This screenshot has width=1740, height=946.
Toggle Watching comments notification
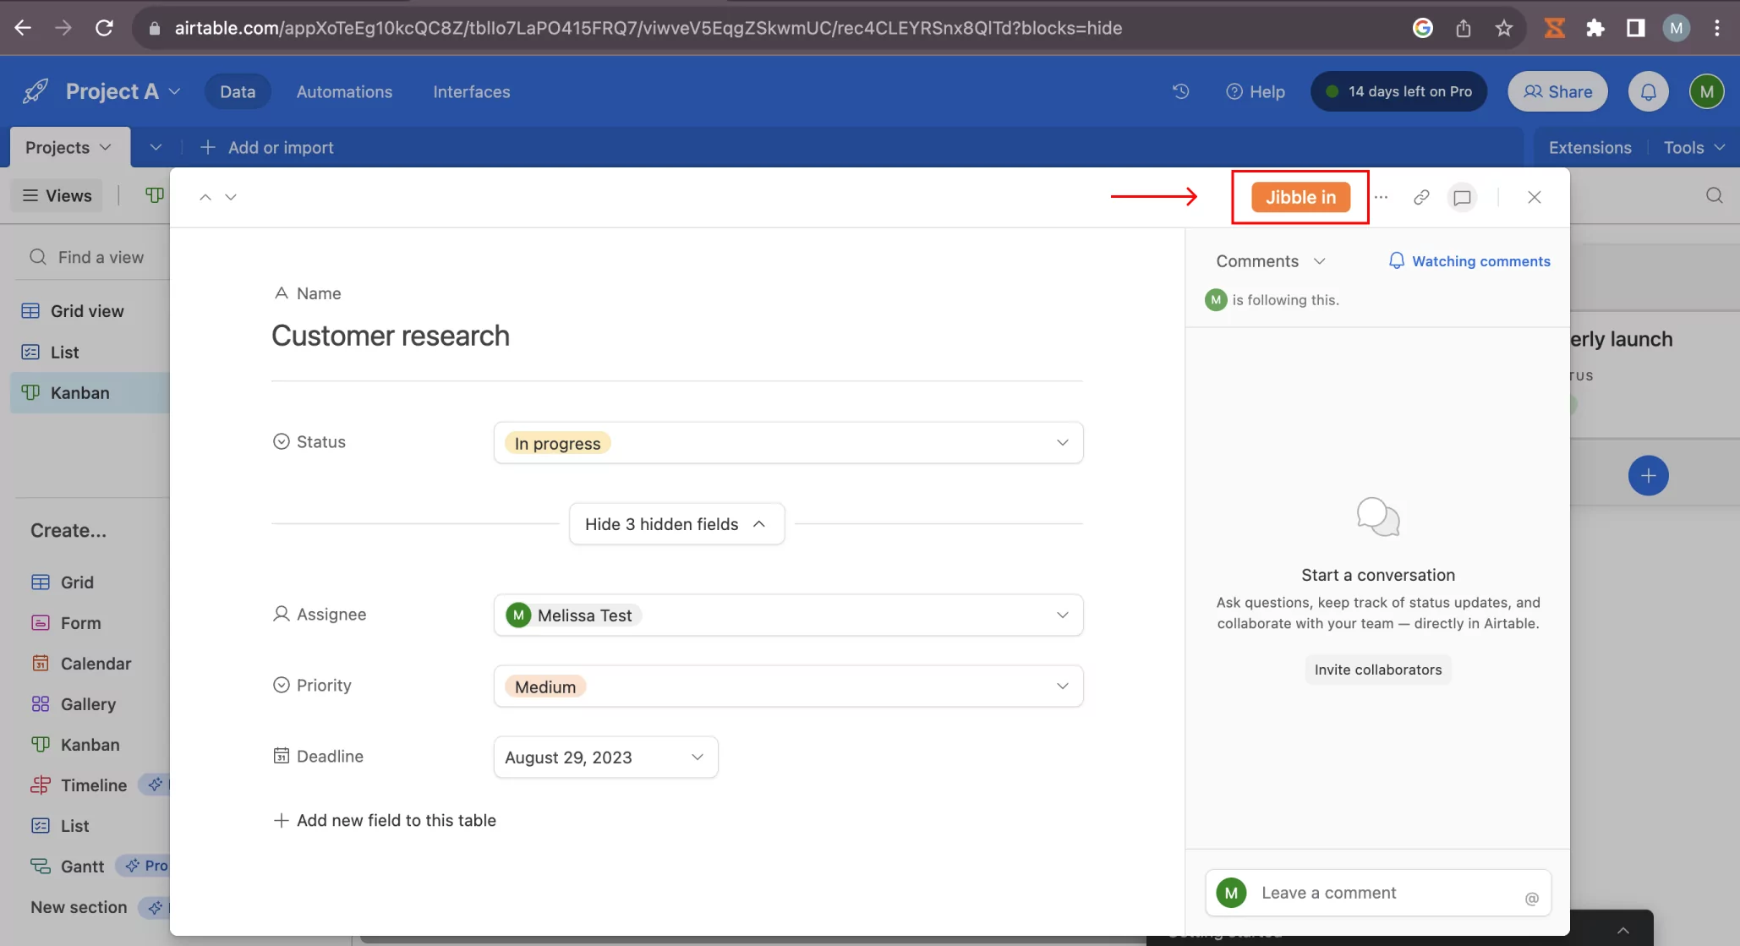(x=1469, y=261)
